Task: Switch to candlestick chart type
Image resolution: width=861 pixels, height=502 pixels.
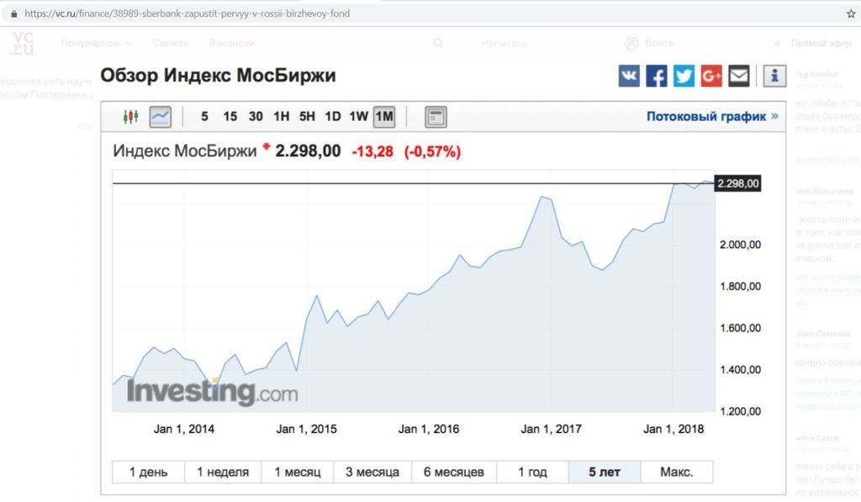Action: click(x=130, y=117)
